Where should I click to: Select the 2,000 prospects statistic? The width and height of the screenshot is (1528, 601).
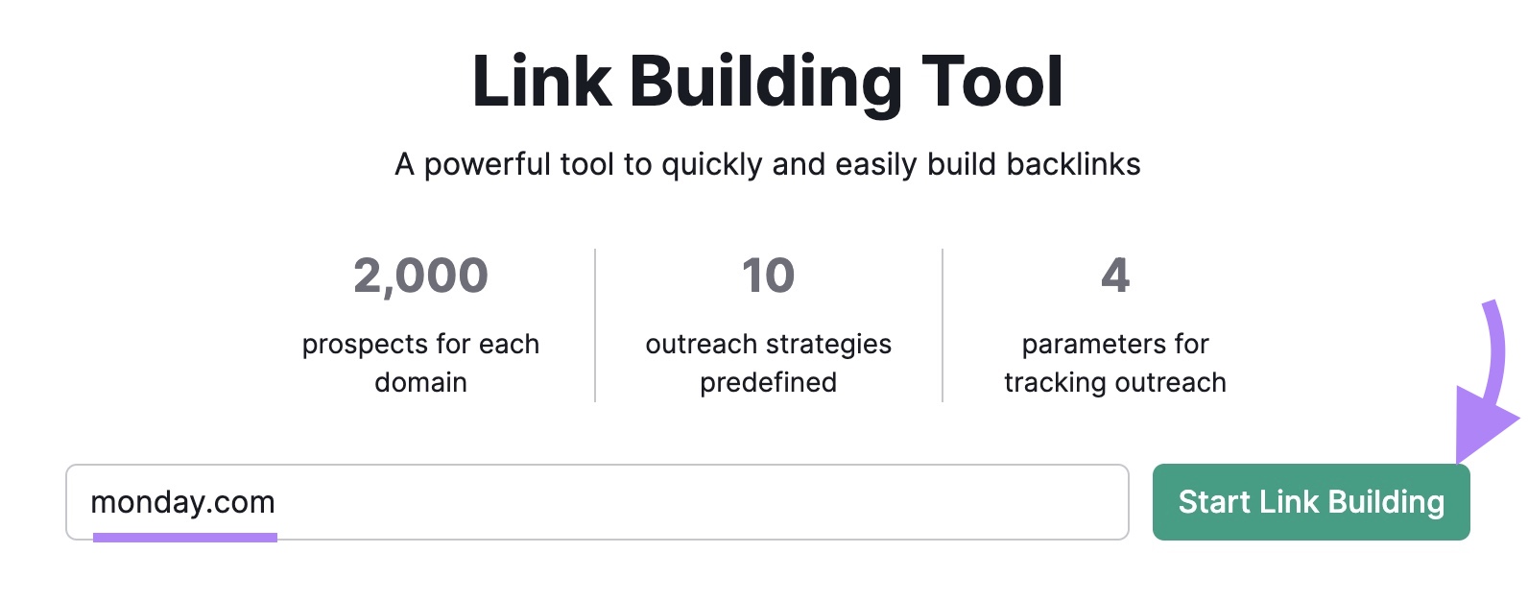(x=420, y=276)
